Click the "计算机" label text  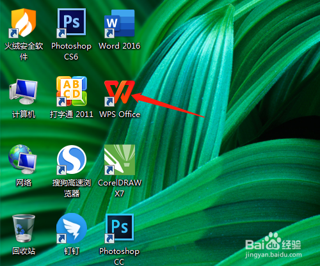24,114
